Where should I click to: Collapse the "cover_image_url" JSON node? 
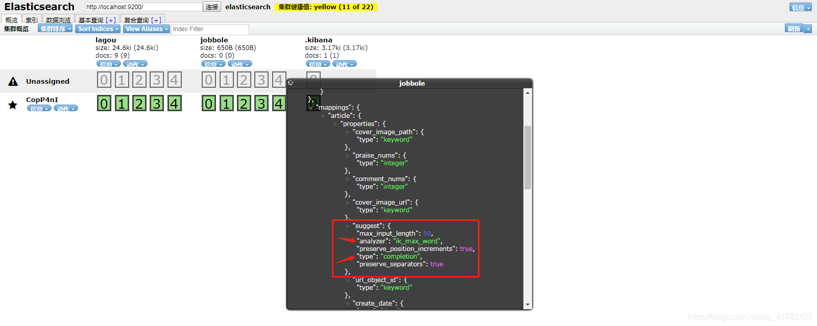pyautogui.click(x=347, y=203)
